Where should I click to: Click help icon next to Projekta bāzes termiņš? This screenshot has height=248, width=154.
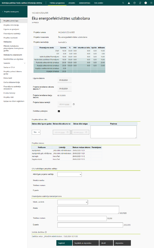(73, 104)
